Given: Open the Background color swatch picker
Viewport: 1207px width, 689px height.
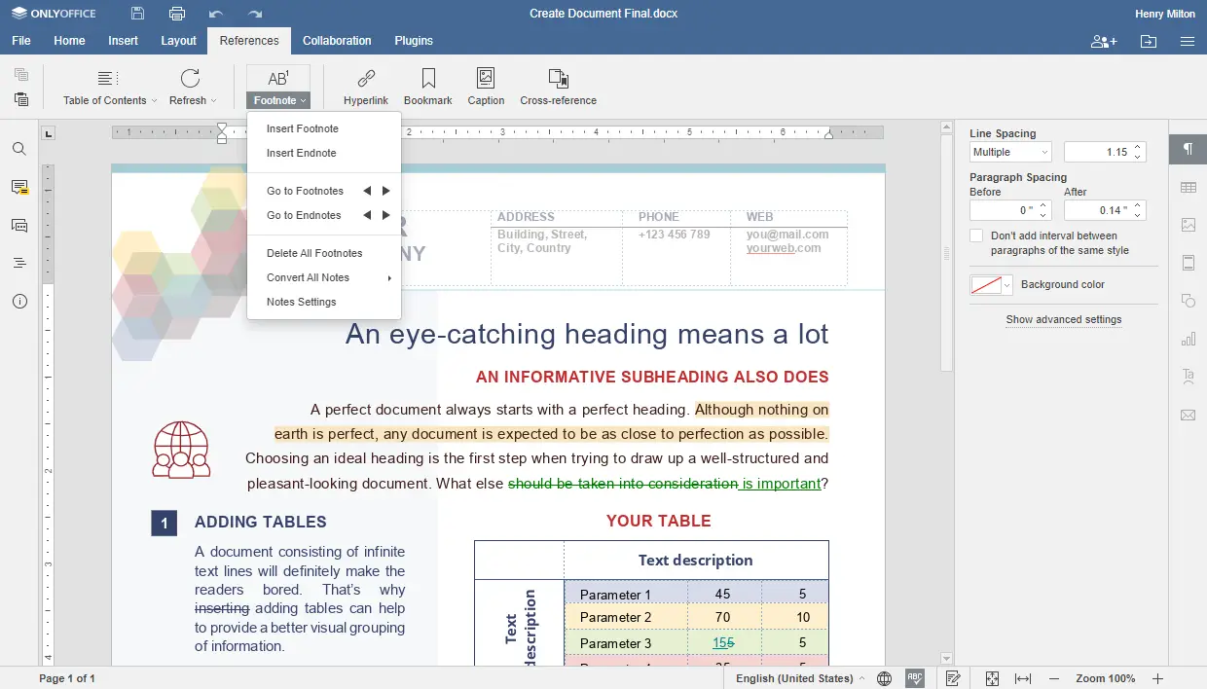Looking at the screenshot, I should coord(992,285).
